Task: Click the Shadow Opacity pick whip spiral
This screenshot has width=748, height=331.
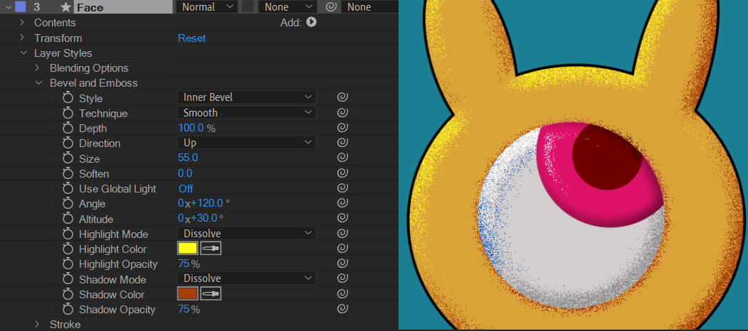Action: click(x=342, y=308)
